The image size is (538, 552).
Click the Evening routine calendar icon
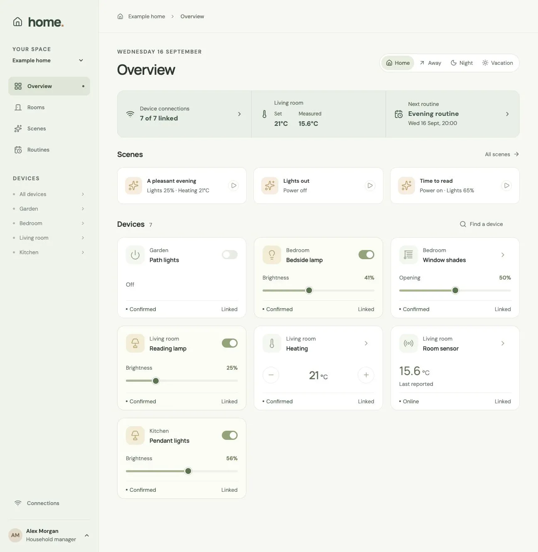(x=398, y=114)
